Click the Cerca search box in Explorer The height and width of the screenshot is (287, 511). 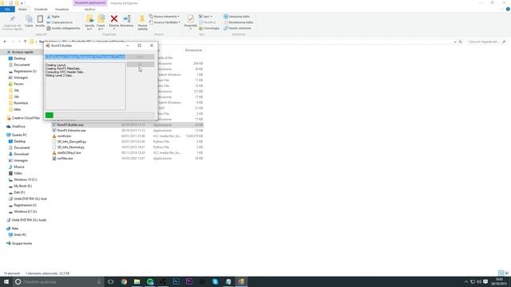coord(486,41)
